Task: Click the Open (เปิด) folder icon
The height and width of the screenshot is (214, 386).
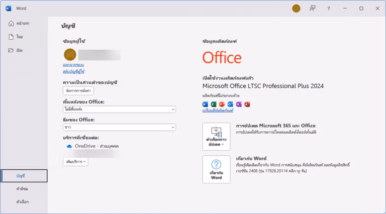Action: pyautogui.click(x=11, y=50)
